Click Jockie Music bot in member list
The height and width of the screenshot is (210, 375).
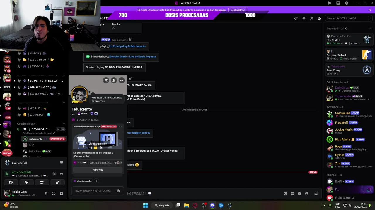point(349,131)
